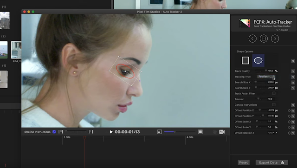This screenshot has height=168, width=297.
Task: Select the building thumbnail in background browser
Action: click(5, 20)
